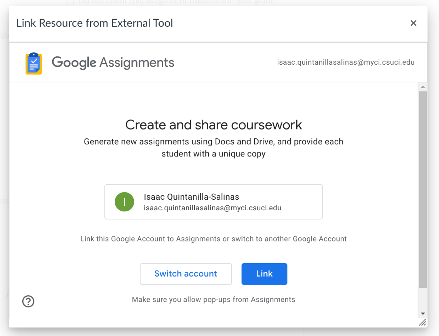Click the scrollbar down arrow

pyautogui.click(x=423, y=313)
